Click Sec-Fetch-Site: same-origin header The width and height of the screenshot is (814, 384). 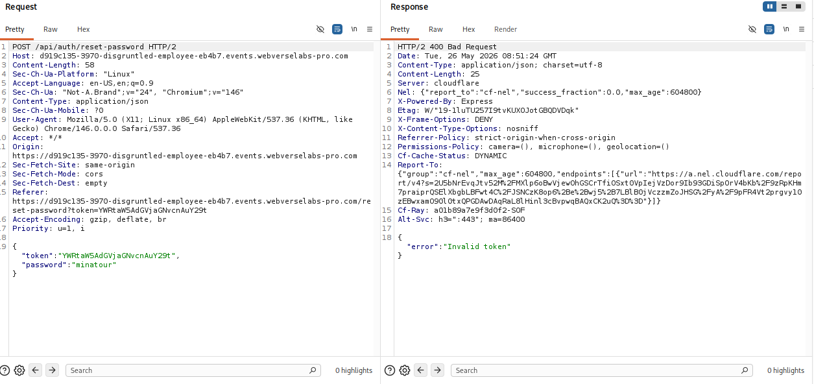74,165
